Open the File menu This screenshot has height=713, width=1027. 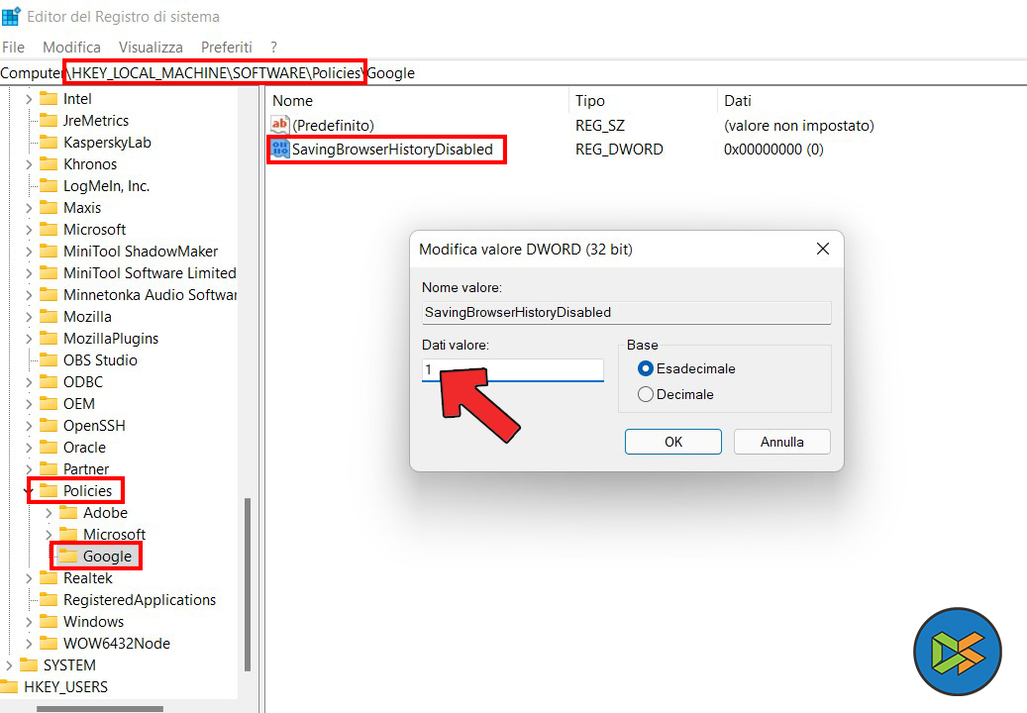point(13,48)
